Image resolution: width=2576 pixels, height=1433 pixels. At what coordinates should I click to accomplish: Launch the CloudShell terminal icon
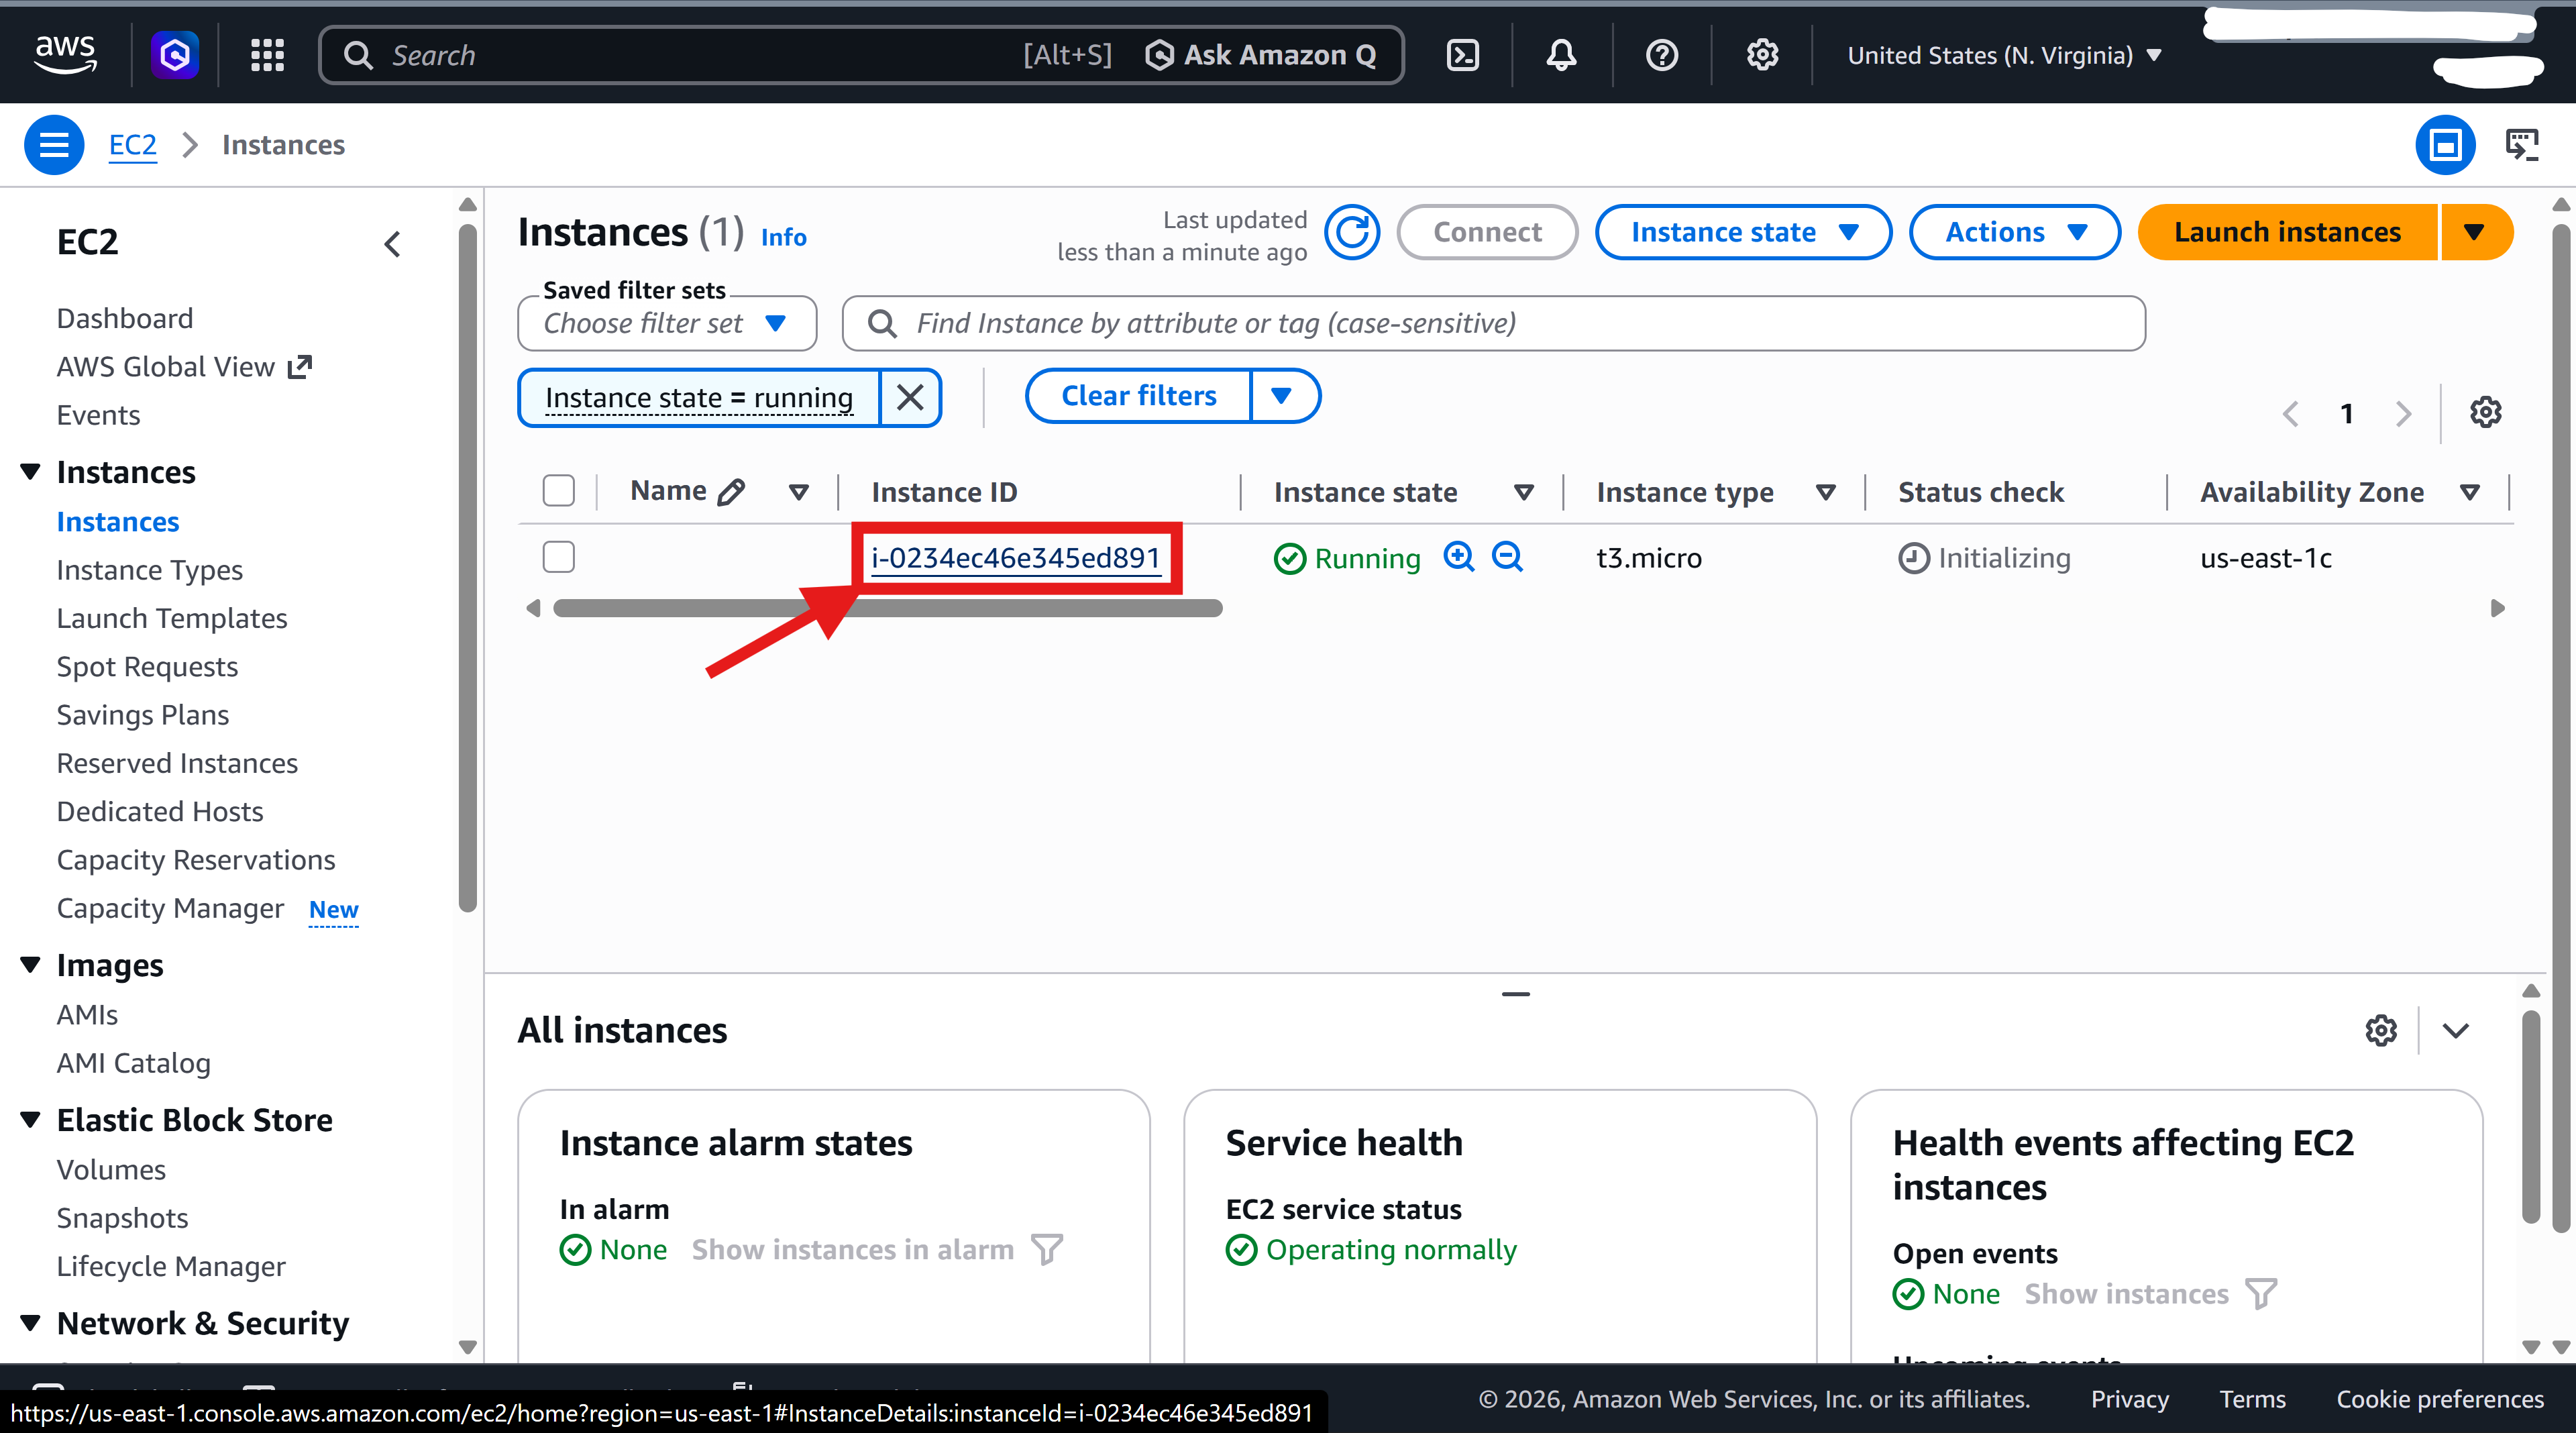tap(1462, 54)
